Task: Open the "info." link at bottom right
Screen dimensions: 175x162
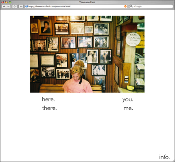Action: [164, 157]
